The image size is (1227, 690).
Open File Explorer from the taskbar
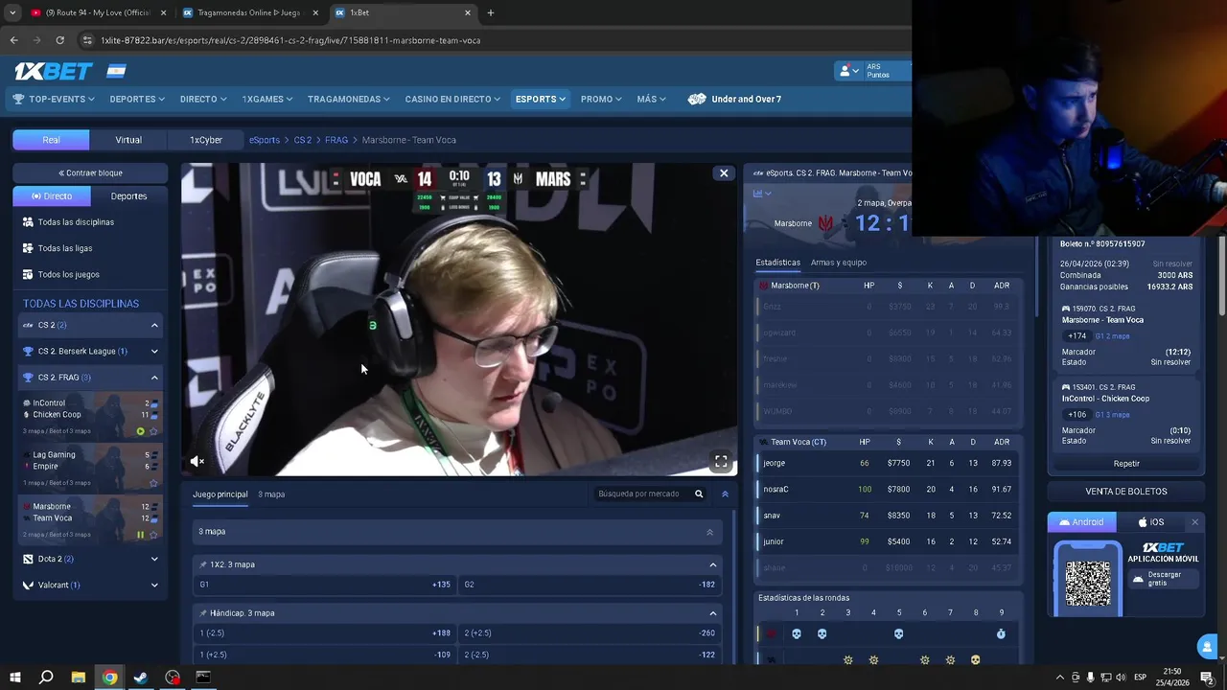[79, 678]
